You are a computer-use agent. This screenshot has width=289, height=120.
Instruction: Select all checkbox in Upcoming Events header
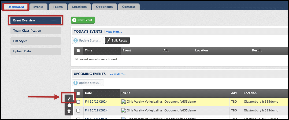coord(78,93)
